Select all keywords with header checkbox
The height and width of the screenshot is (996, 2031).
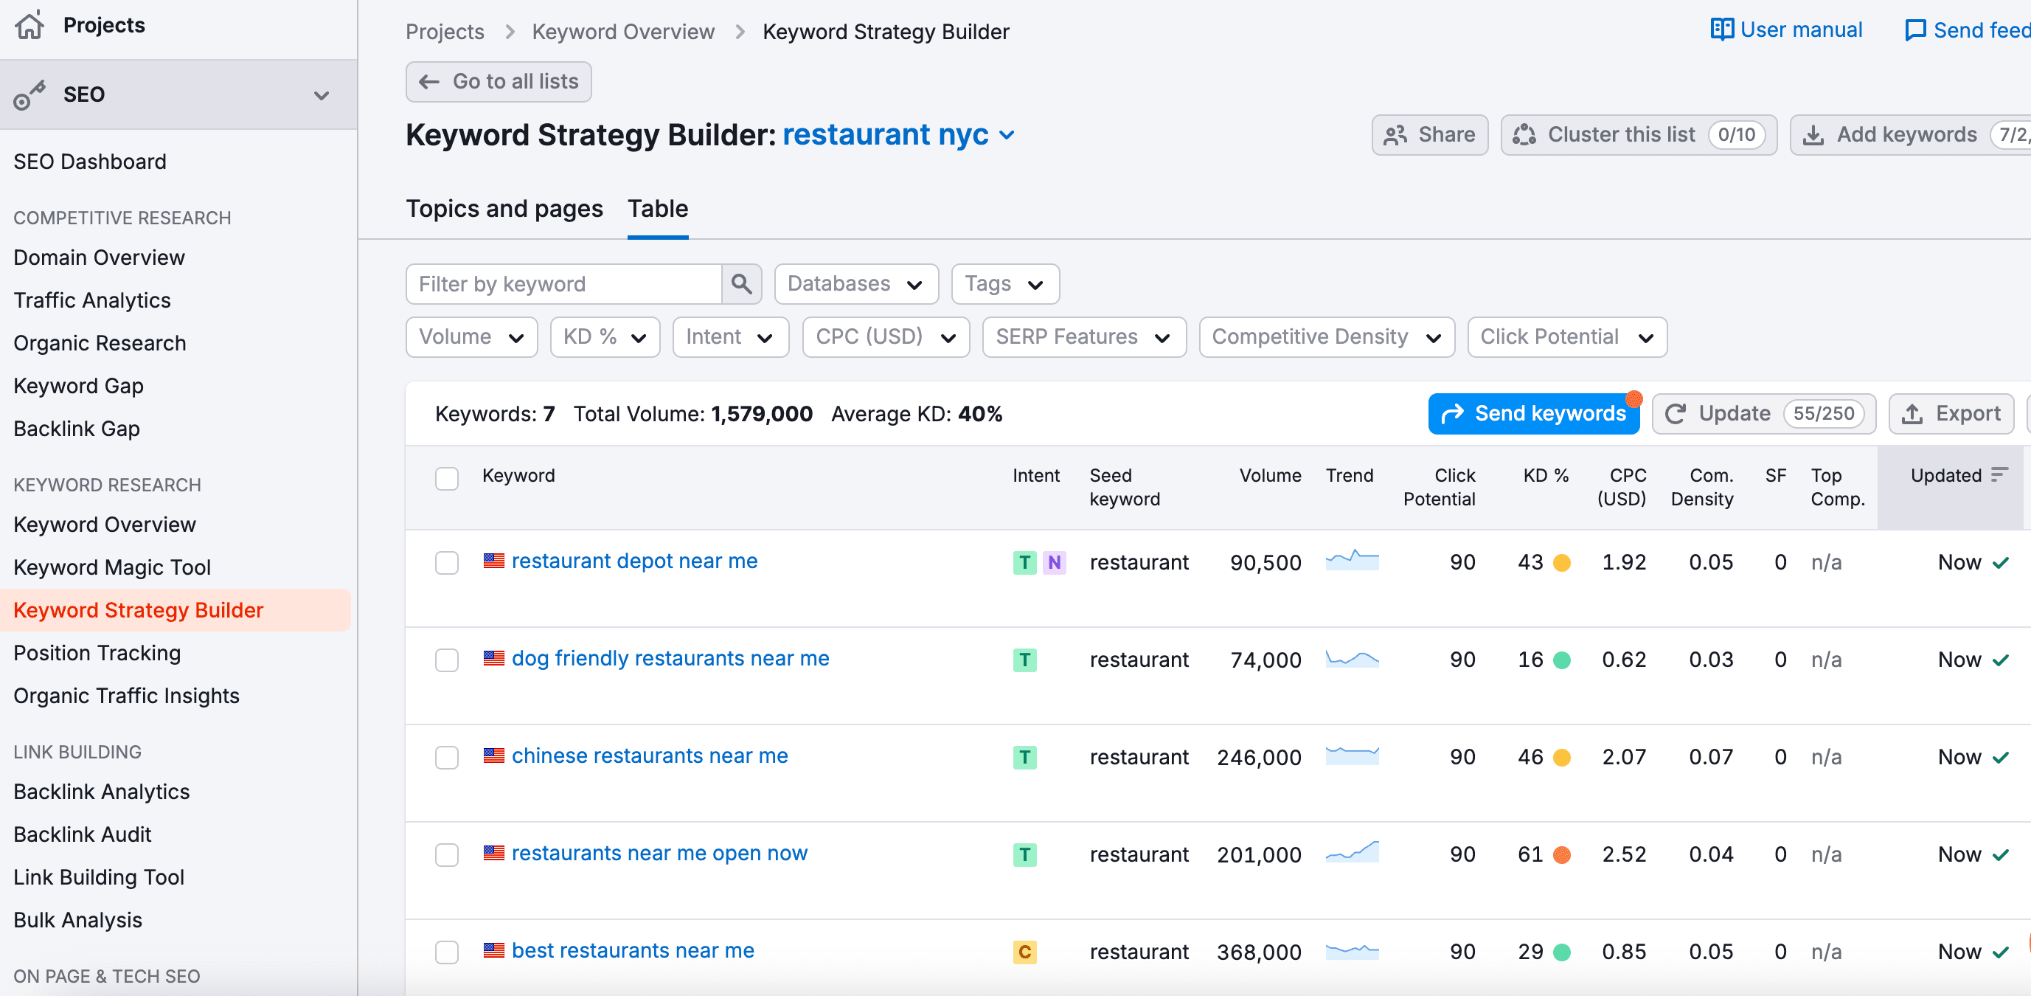pyautogui.click(x=447, y=478)
